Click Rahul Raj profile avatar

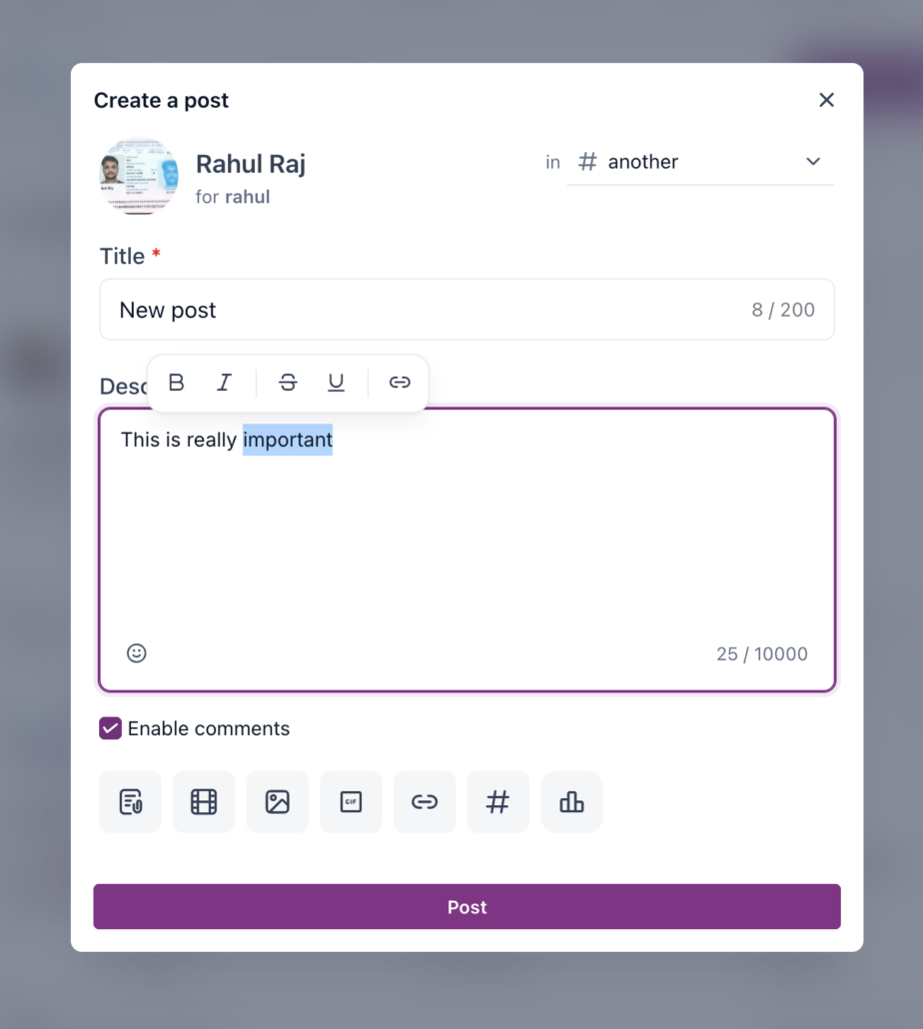click(139, 177)
